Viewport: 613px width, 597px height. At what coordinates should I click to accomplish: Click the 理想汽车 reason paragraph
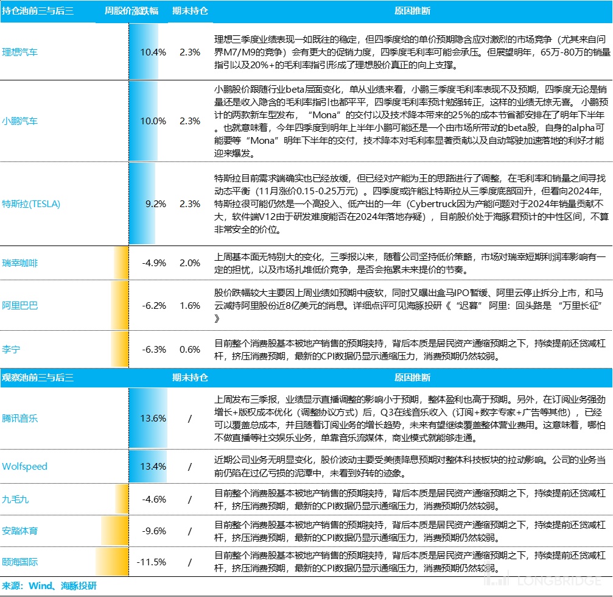tap(412, 52)
